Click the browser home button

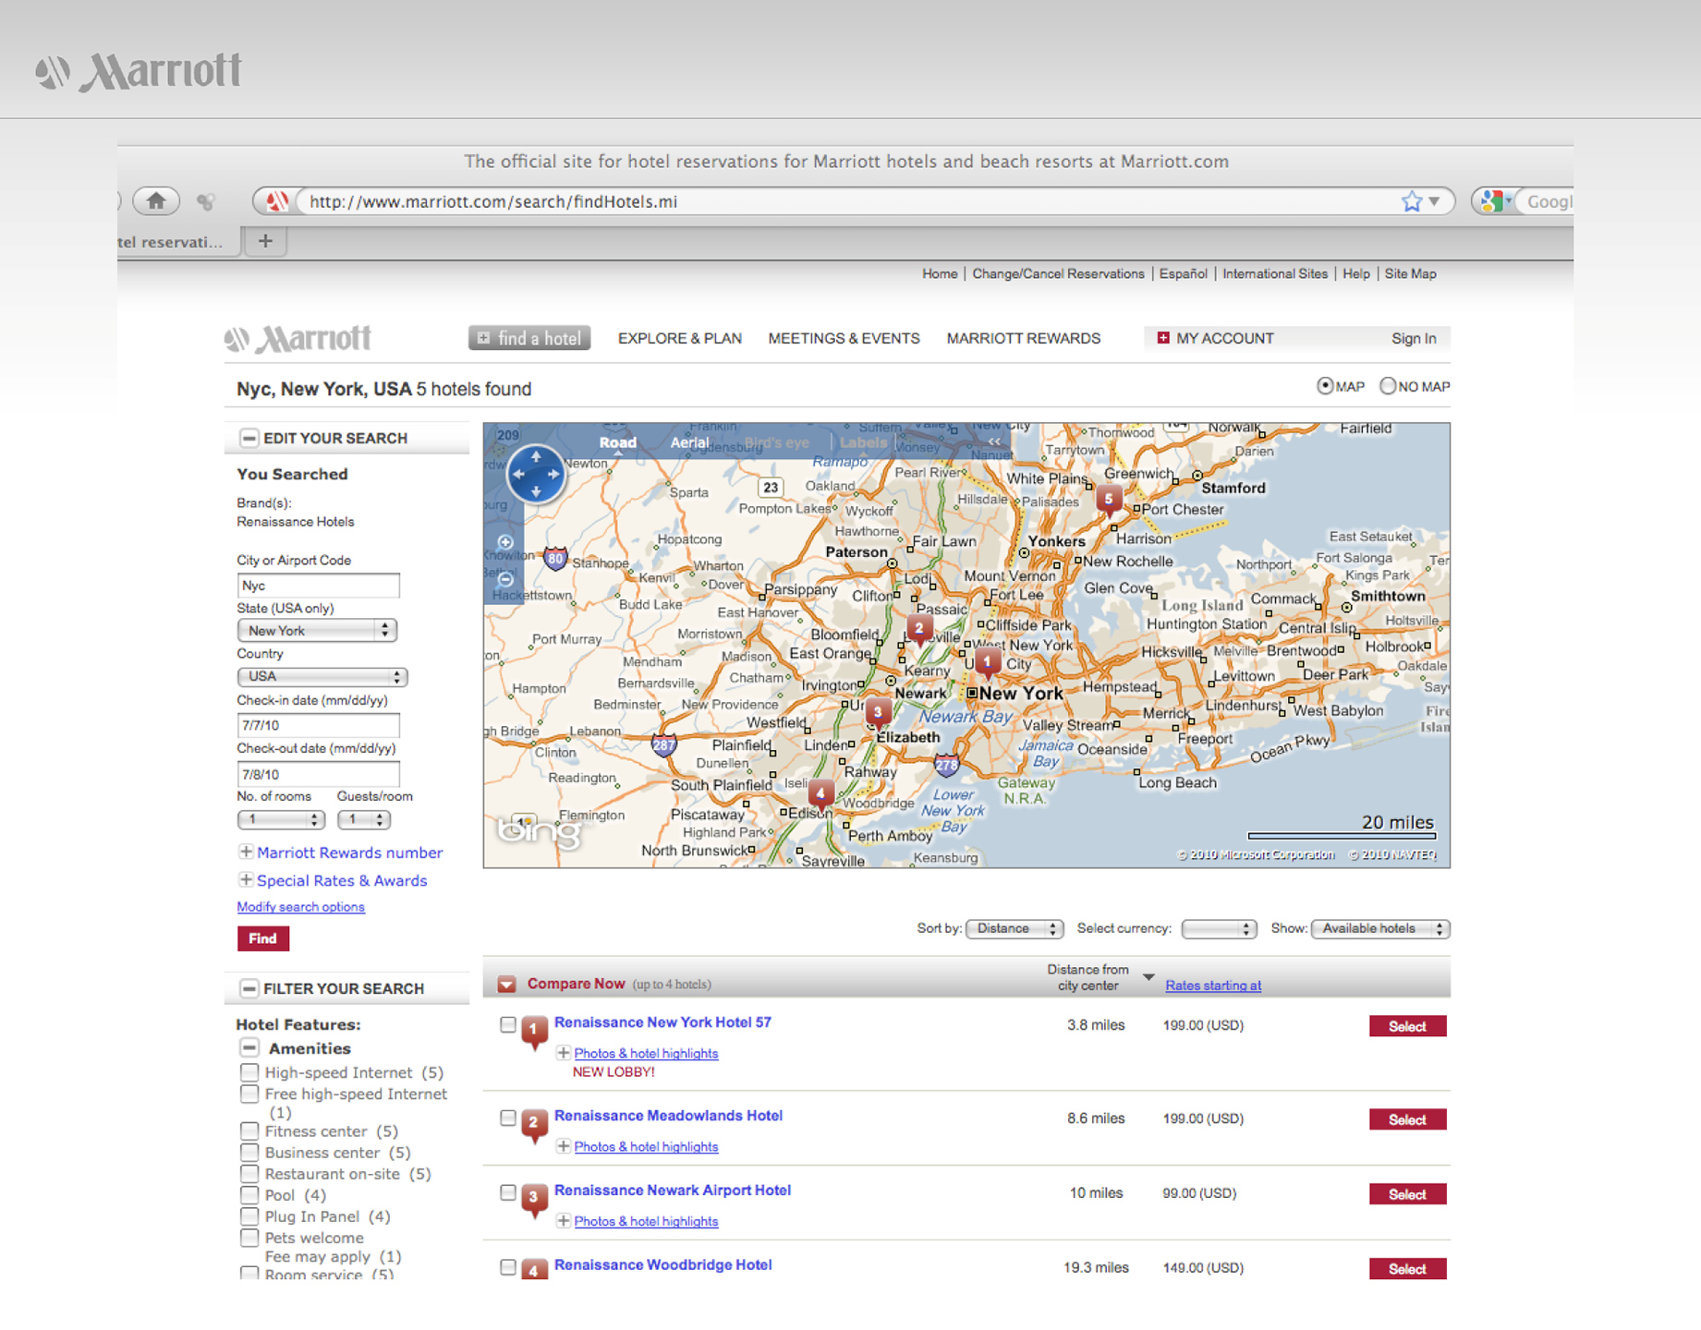pos(156,200)
